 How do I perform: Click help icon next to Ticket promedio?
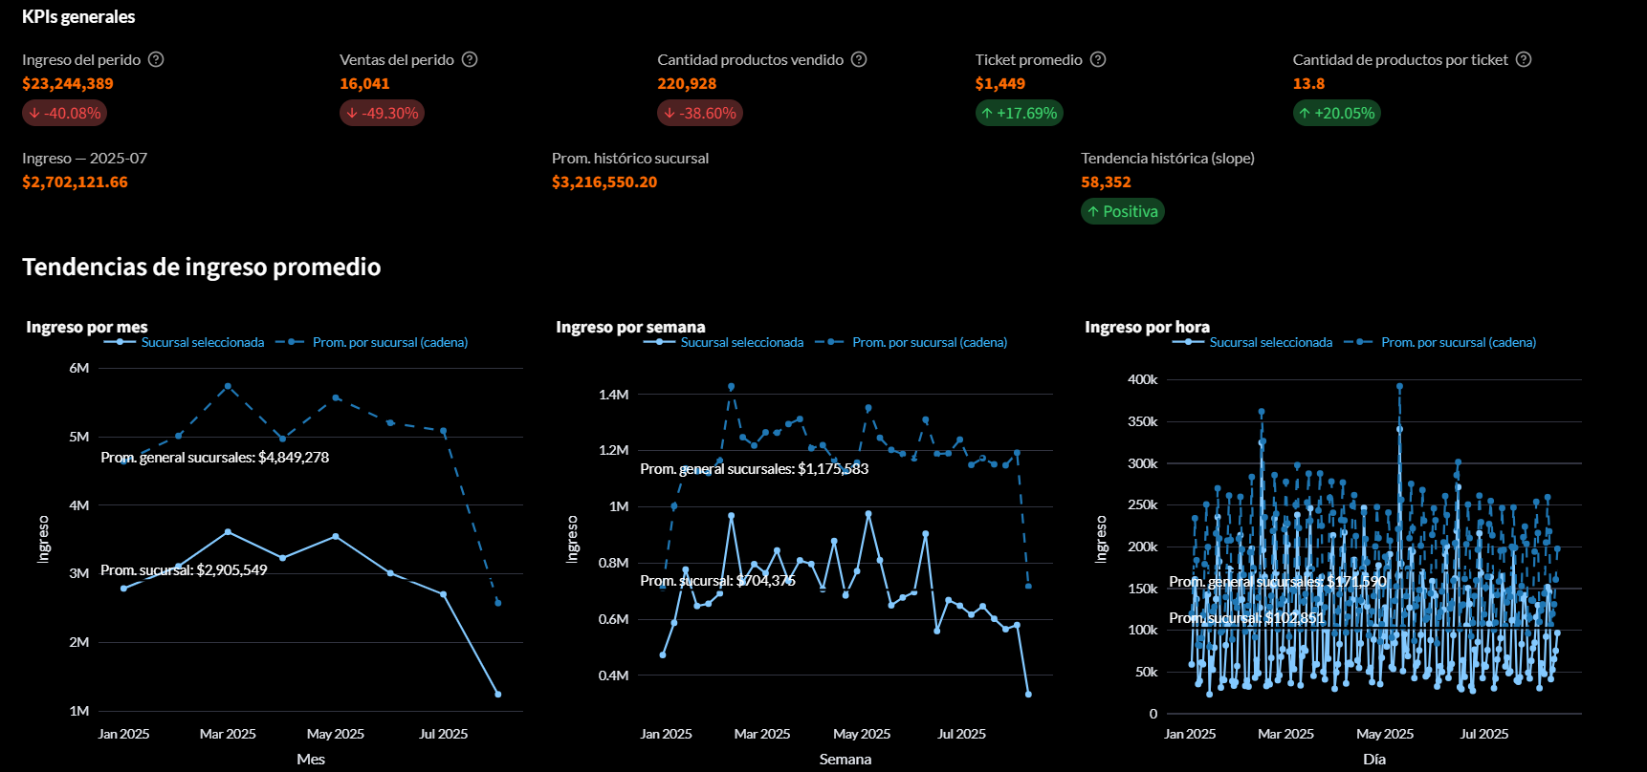pyautogui.click(x=1098, y=59)
